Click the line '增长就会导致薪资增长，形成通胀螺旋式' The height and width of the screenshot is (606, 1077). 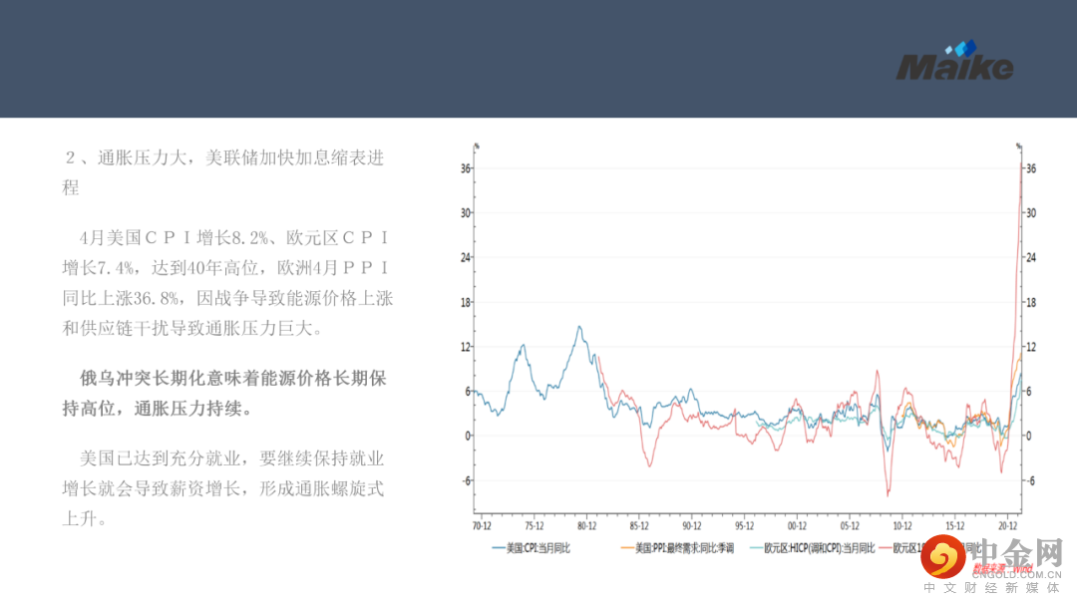coord(223,488)
